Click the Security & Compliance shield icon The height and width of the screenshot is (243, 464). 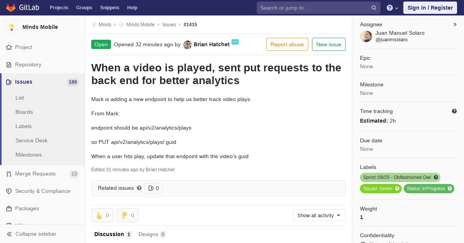pos(9,191)
